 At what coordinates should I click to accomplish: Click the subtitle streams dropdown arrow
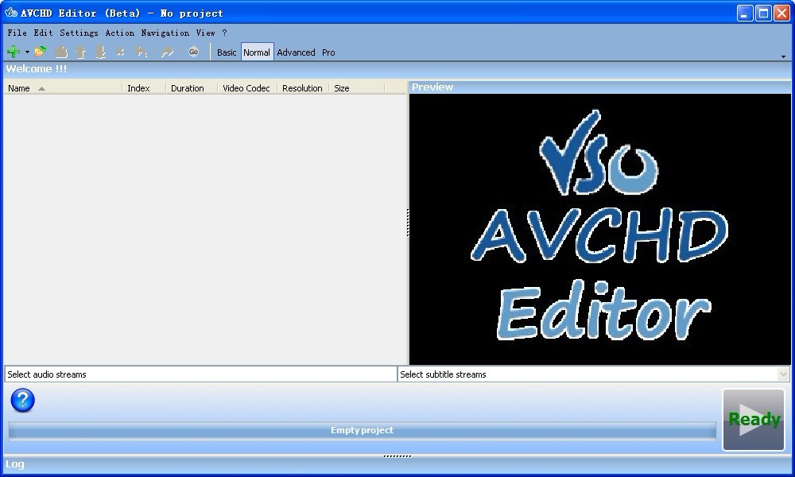[783, 374]
